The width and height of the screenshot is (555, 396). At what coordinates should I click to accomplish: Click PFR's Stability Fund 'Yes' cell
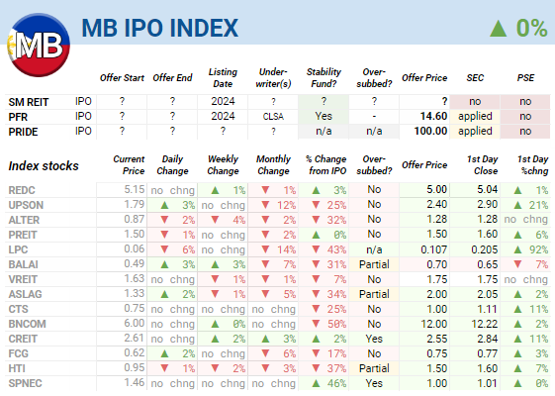(x=324, y=116)
